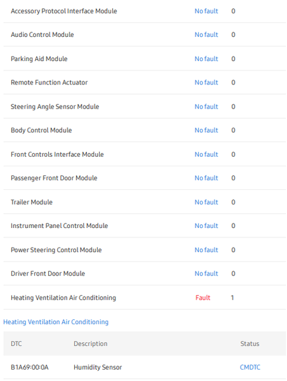Click the Status column header
The image size is (287, 381).
(250, 344)
